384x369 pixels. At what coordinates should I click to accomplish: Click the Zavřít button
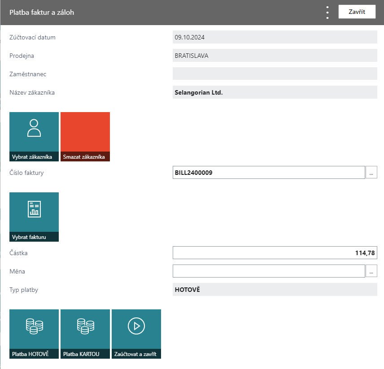357,12
